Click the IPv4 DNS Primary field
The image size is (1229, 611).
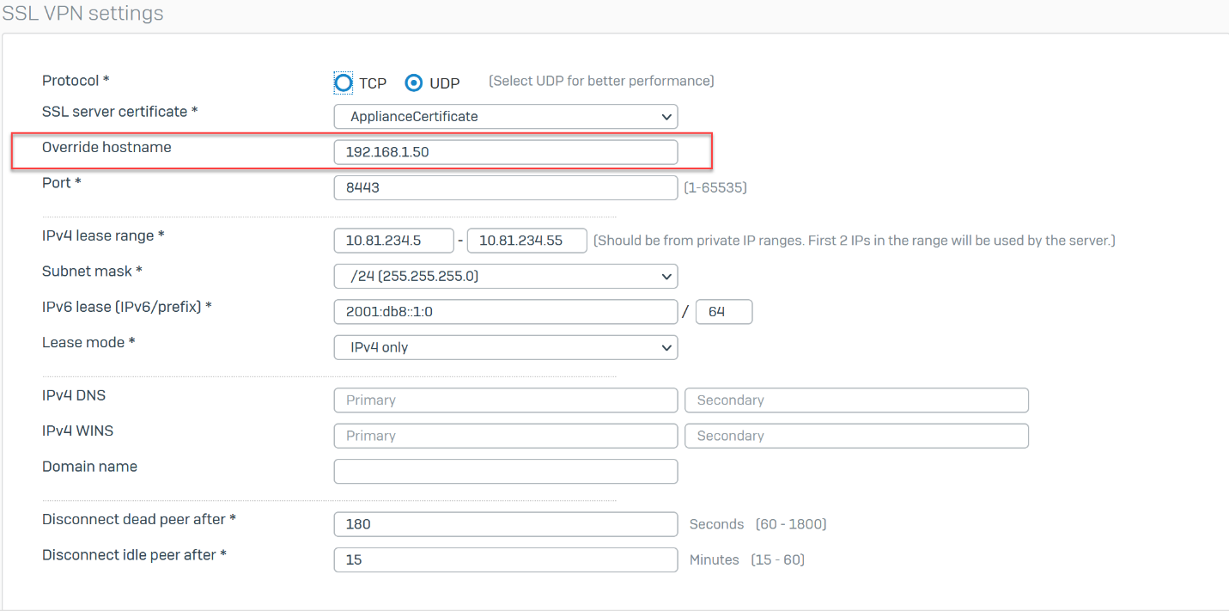tap(505, 400)
